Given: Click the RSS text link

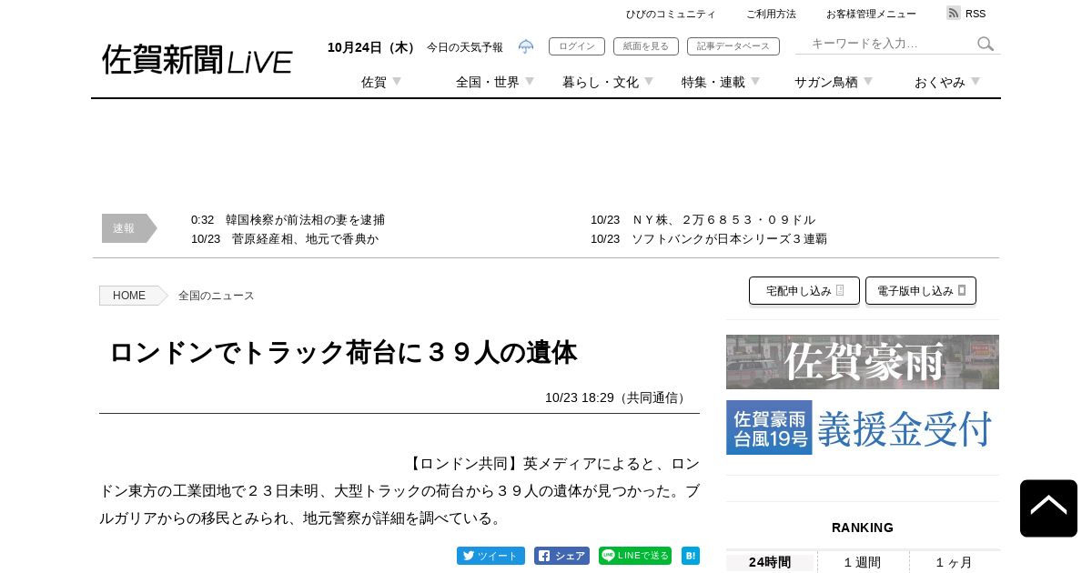Looking at the screenshot, I should tap(976, 14).
